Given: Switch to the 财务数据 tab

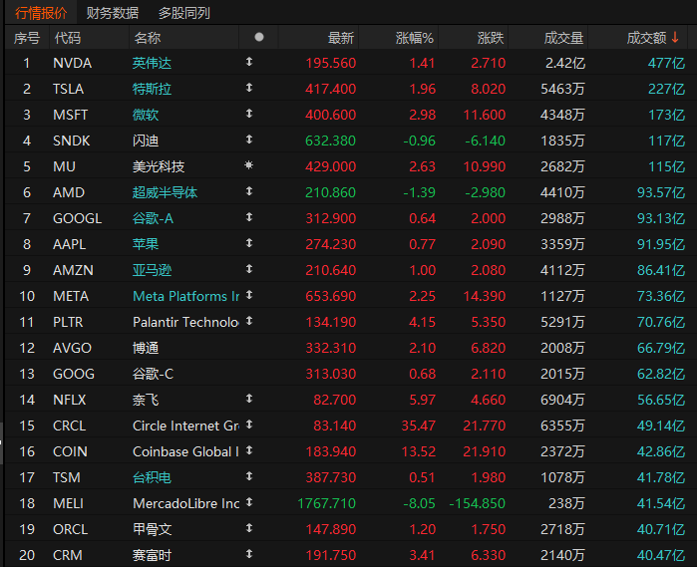Looking at the screenshot, I should [x=112, y=13].
